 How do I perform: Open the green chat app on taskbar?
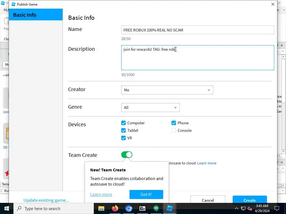[156, 208]
